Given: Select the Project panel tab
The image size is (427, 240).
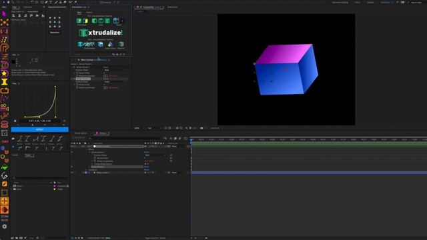Looking at the screenshot, I should pos(28,155).
